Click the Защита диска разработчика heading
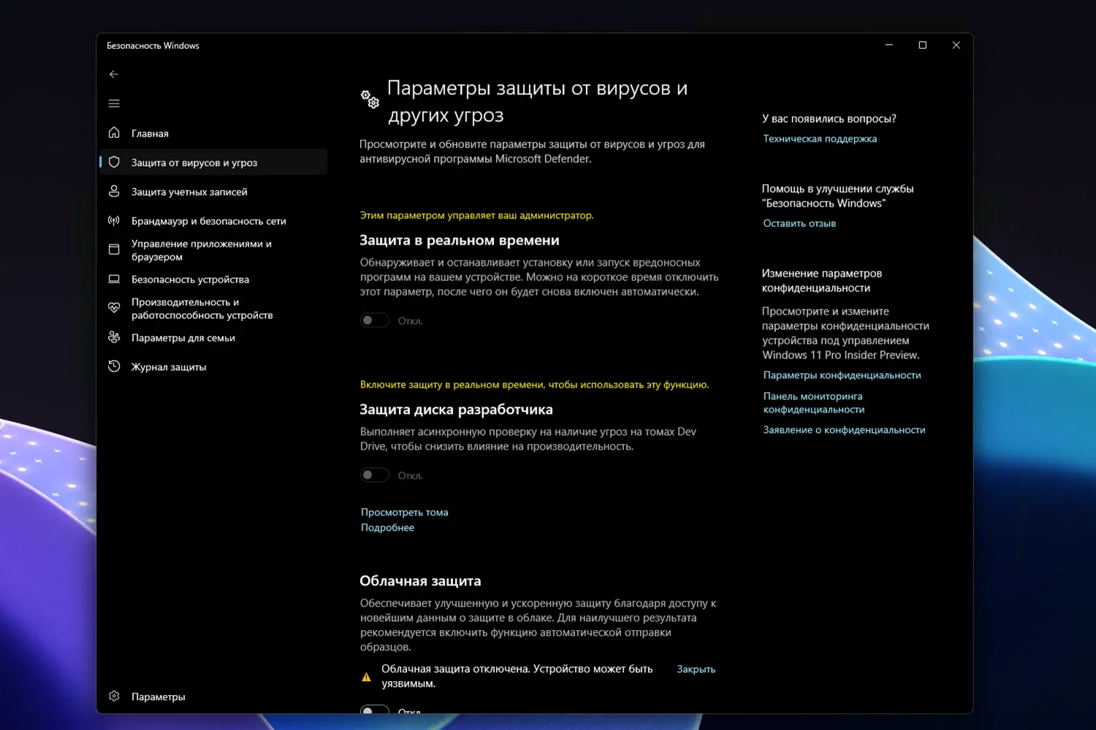The height and width of the screenshot is (730, 1096). [456, 410]
